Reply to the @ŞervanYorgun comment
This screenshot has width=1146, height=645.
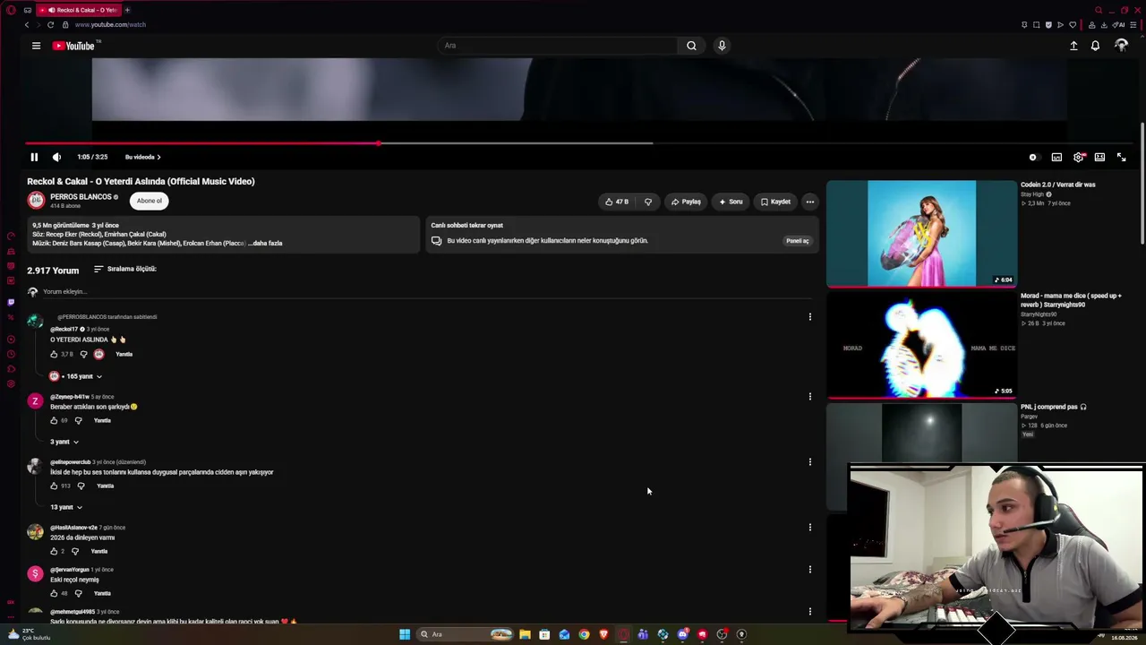(x=102, y=593)
